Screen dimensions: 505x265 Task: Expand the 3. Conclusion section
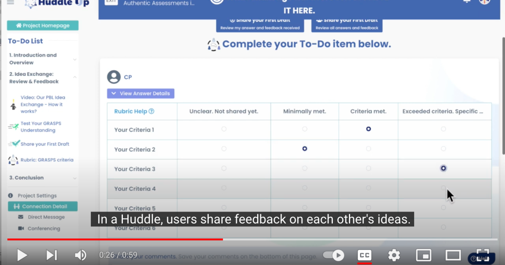(75, 178)
